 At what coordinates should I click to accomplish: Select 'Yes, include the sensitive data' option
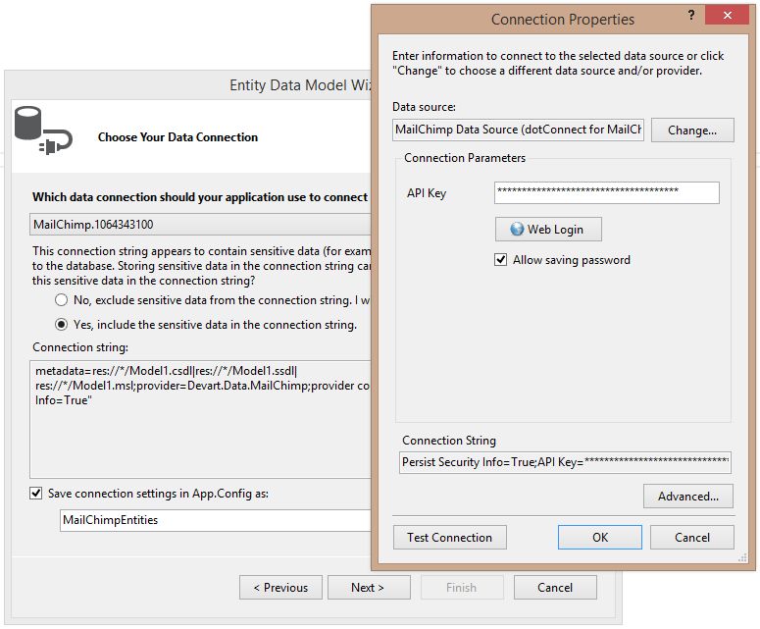click(62, 325)
